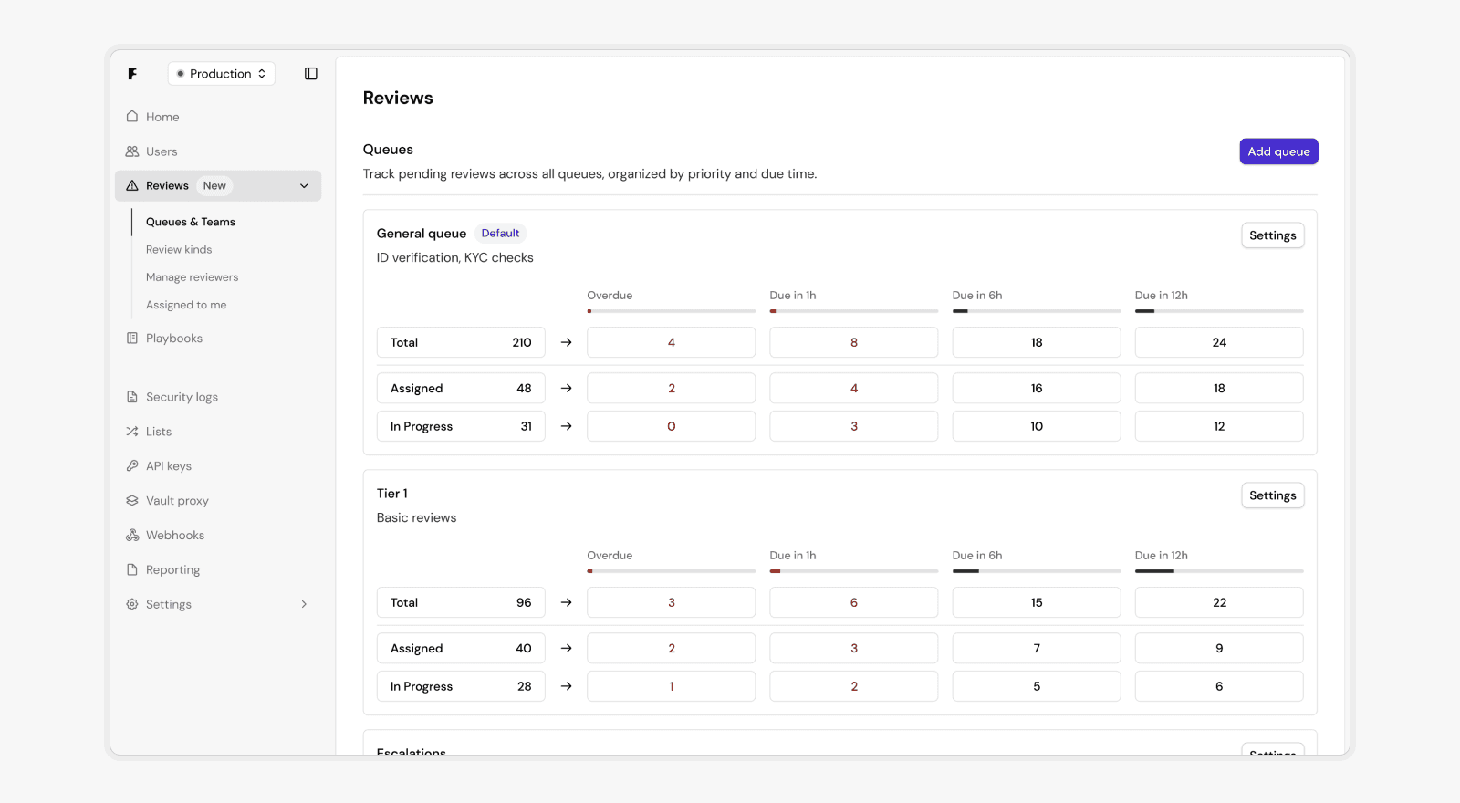
Task: Open Tier 1 queue Settings button
Action: click(1272, 495)
